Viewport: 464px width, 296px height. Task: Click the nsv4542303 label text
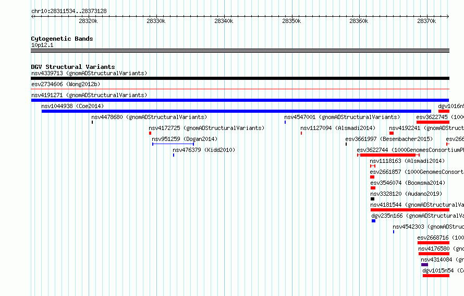pos(428,227)
